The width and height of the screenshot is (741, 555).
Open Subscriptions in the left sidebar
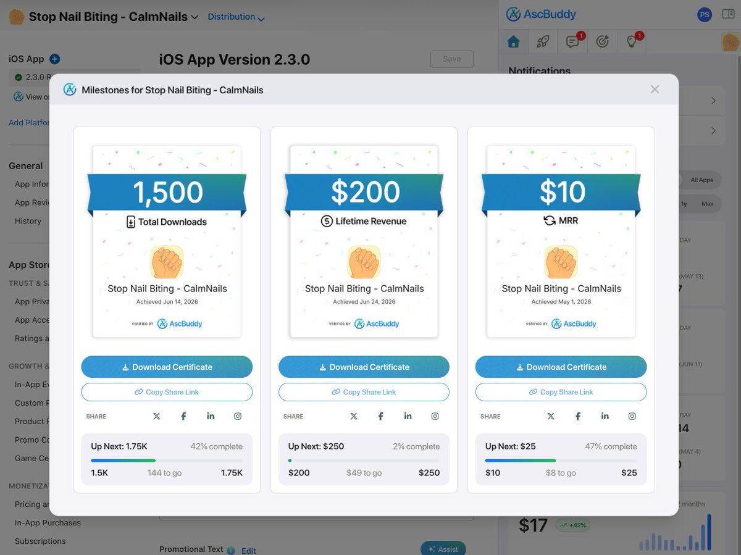40,541
